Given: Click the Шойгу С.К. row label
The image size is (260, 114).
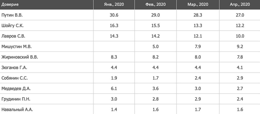Looking at the screenshot, I should point(13,25).
